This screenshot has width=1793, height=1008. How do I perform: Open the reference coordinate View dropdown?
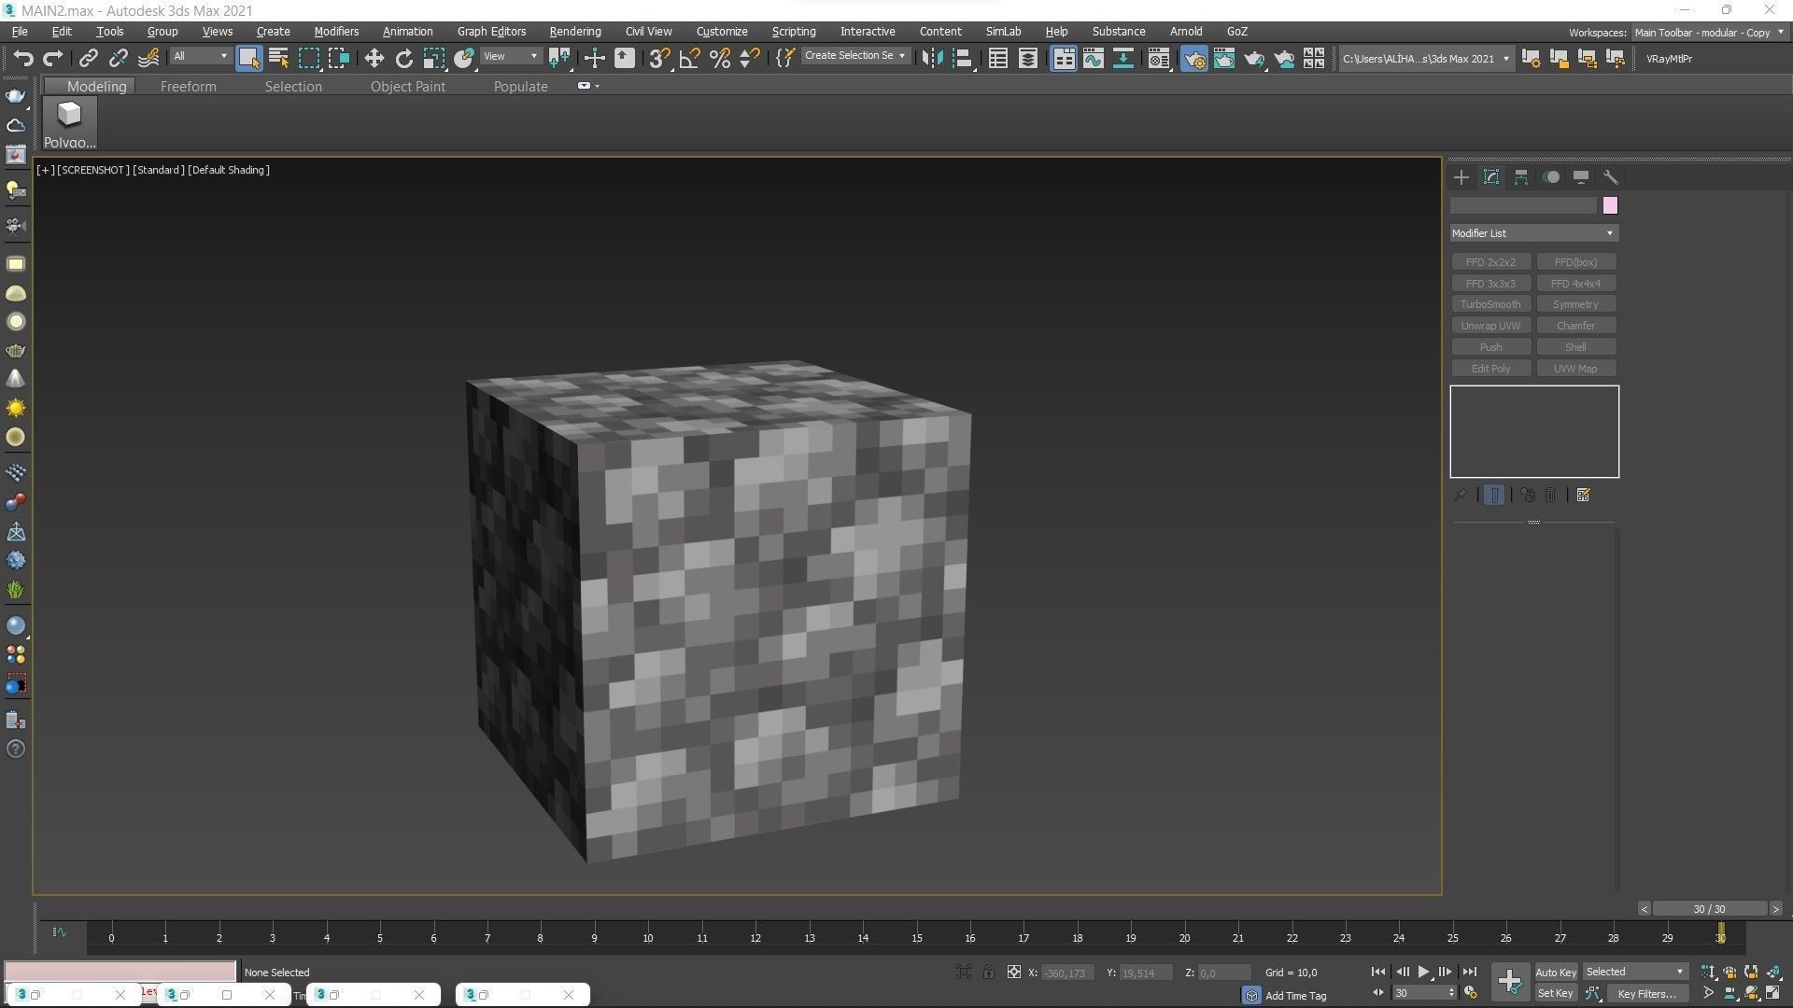coord(510,56)
